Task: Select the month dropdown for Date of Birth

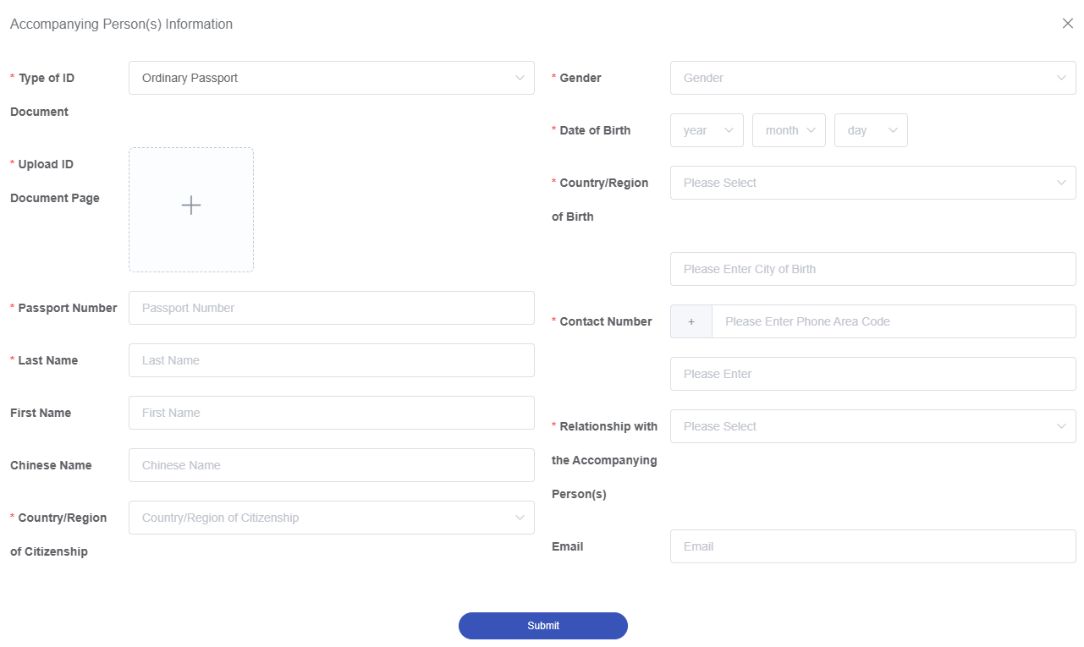Action: pyautogui.click(x=789, y=130)
